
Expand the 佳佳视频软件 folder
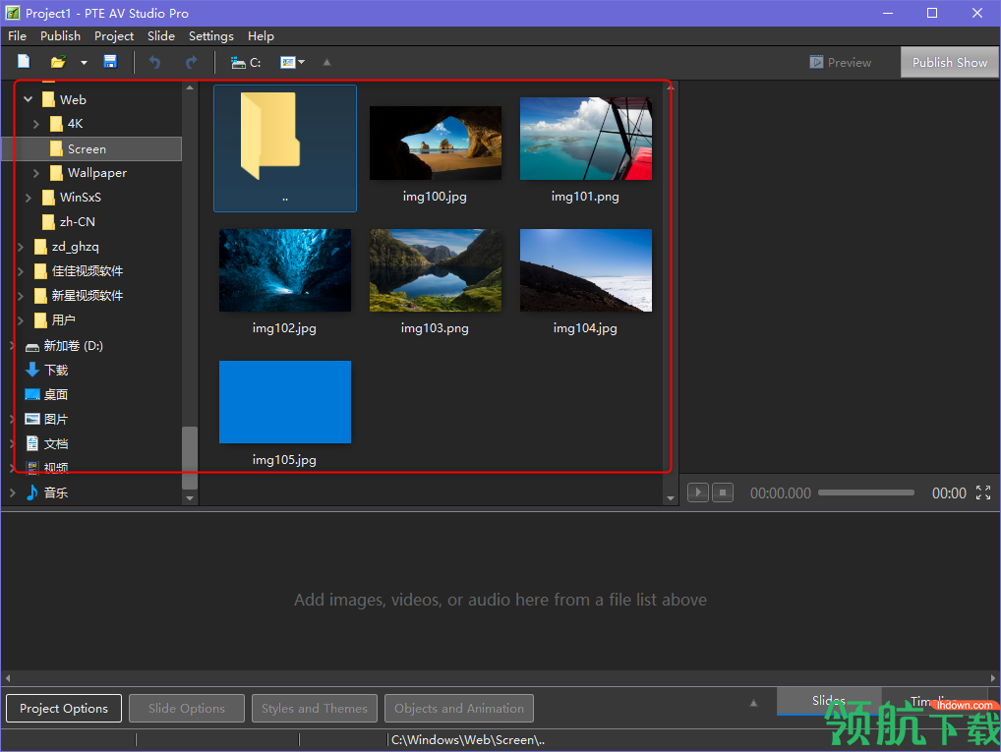tap(20, 271)
